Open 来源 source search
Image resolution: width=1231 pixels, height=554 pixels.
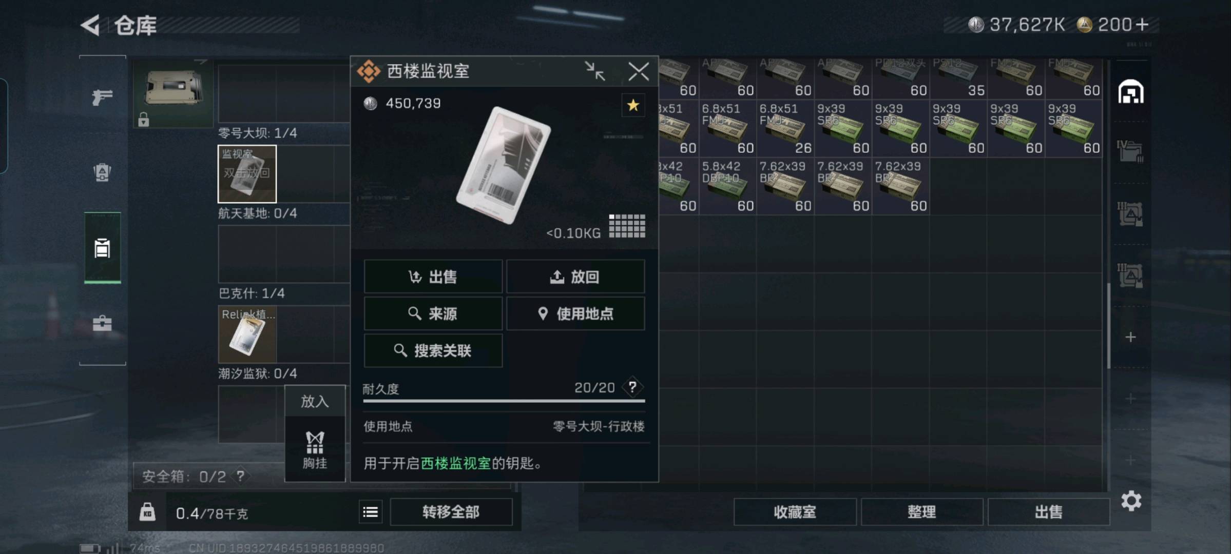pyautogui.click(x=433, y=313)
